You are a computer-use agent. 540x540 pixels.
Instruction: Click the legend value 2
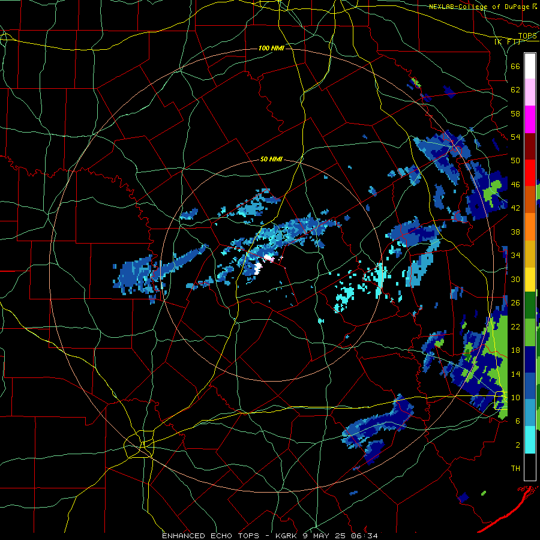click(517, 445)
